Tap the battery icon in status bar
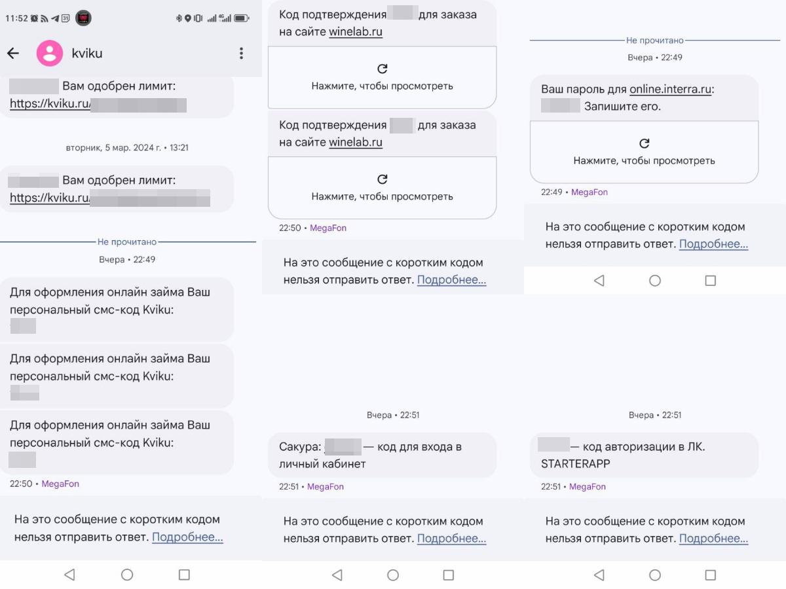The image size is (786, 589). click(241, 18)
